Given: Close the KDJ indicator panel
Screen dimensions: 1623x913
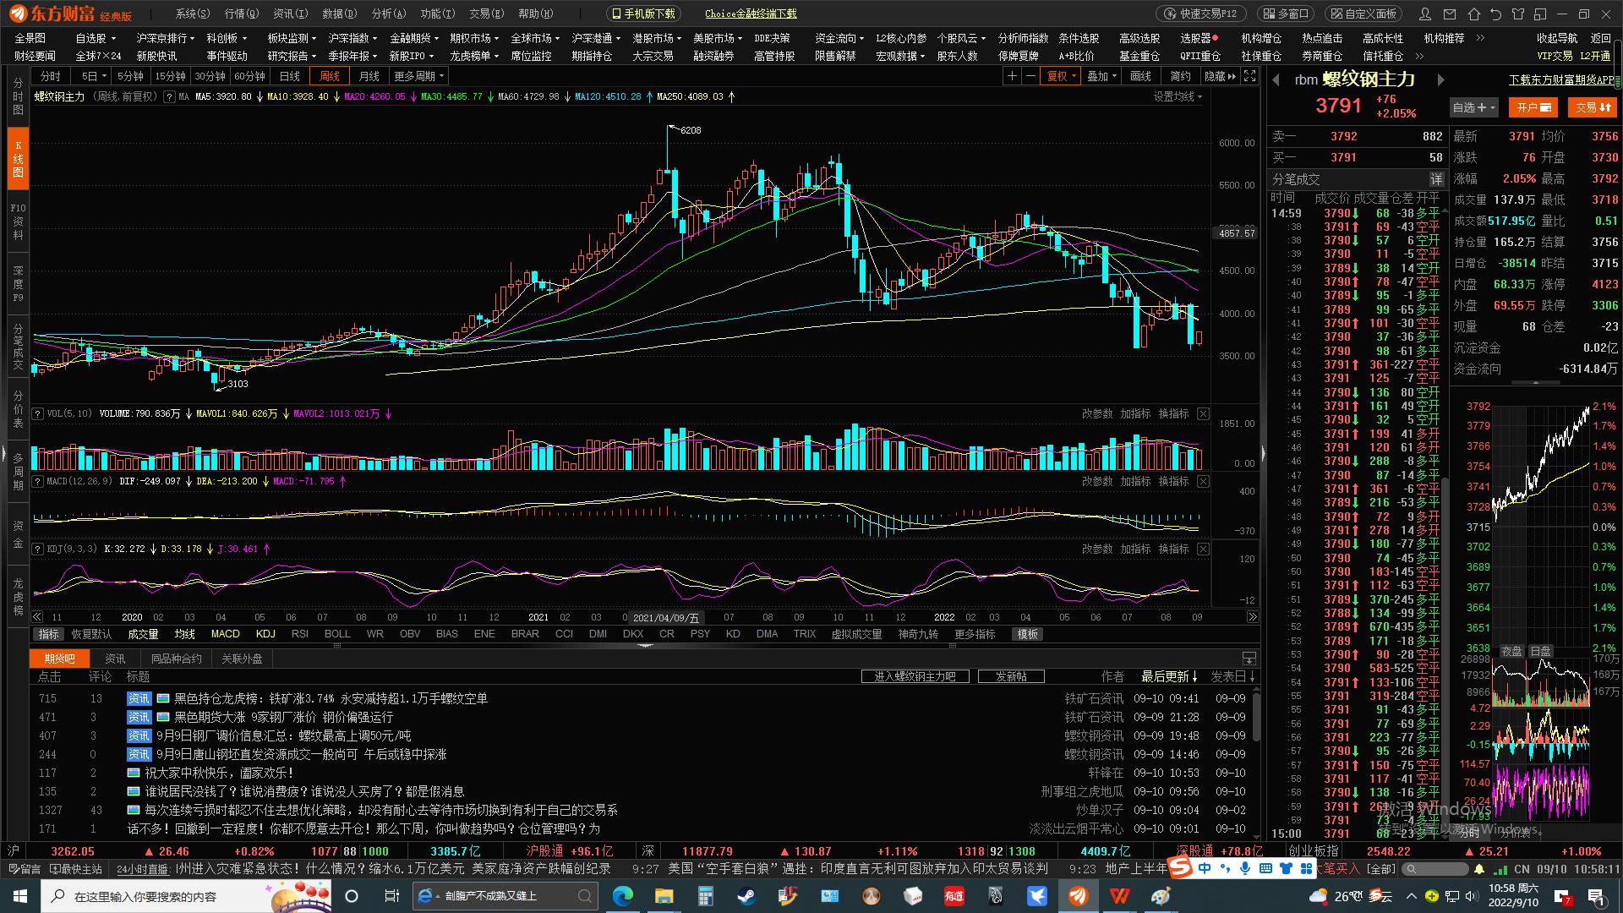Looking at the screenshot, I should (x=1203, y=549).
